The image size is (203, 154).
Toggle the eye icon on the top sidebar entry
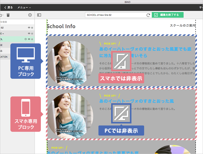[28, 28]
